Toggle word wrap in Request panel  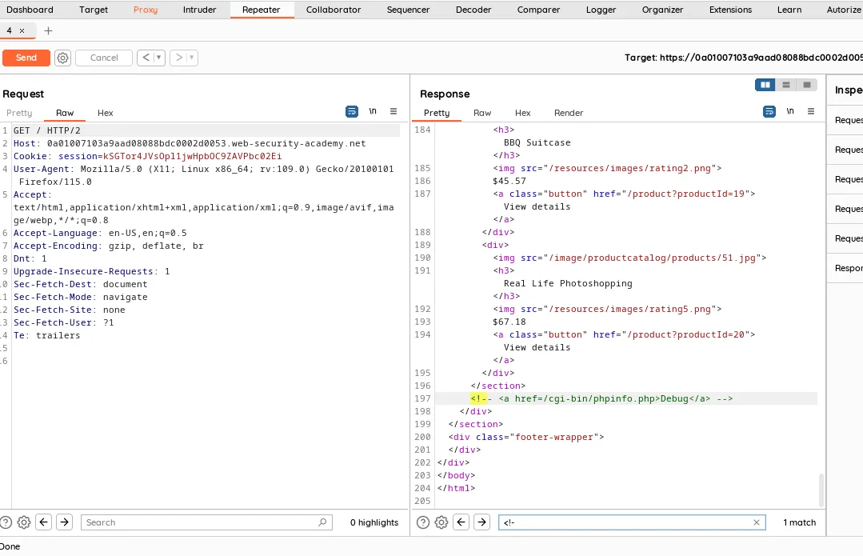pyautogui.click(x=352, y=112)
